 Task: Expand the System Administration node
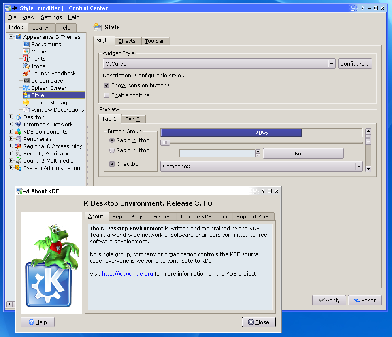(x=11, y=167)
